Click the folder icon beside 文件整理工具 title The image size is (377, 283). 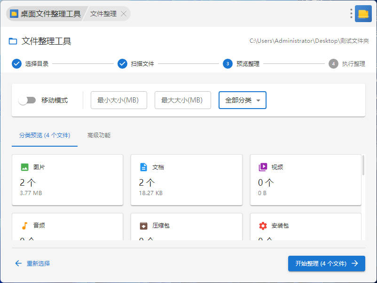13,41
